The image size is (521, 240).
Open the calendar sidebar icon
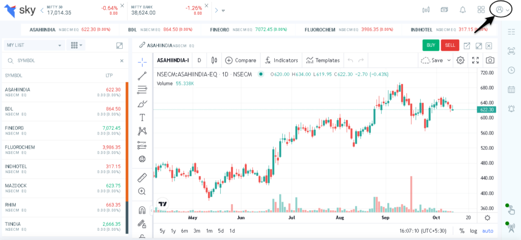(511, 89)
